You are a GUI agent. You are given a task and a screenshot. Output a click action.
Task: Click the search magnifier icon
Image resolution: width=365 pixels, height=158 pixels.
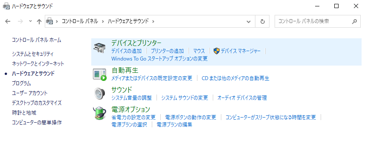(354, 21)
